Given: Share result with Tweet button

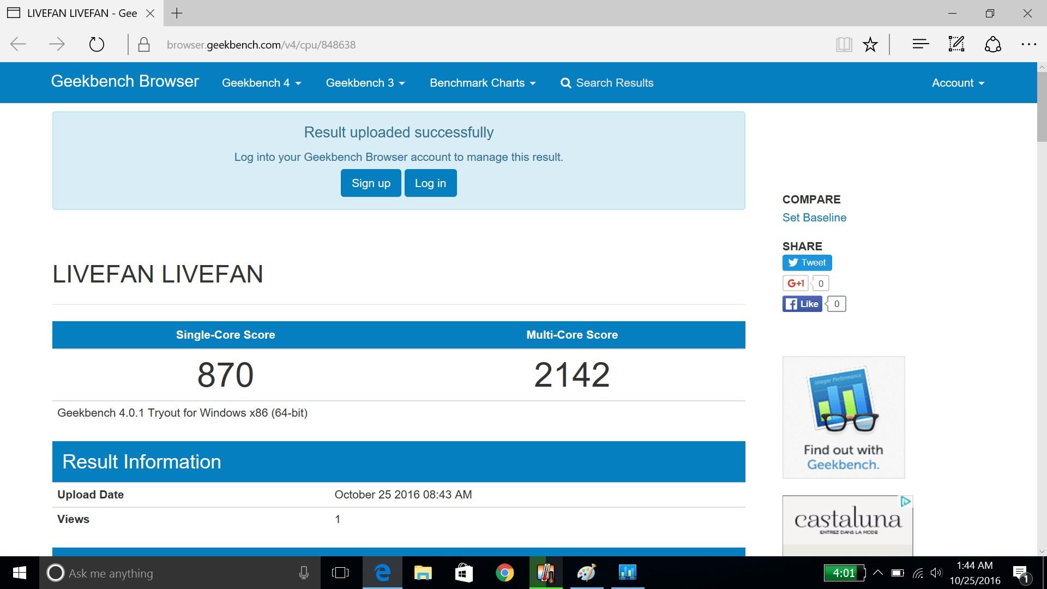Looking at the screenshot, I should [x=807, y=263].
